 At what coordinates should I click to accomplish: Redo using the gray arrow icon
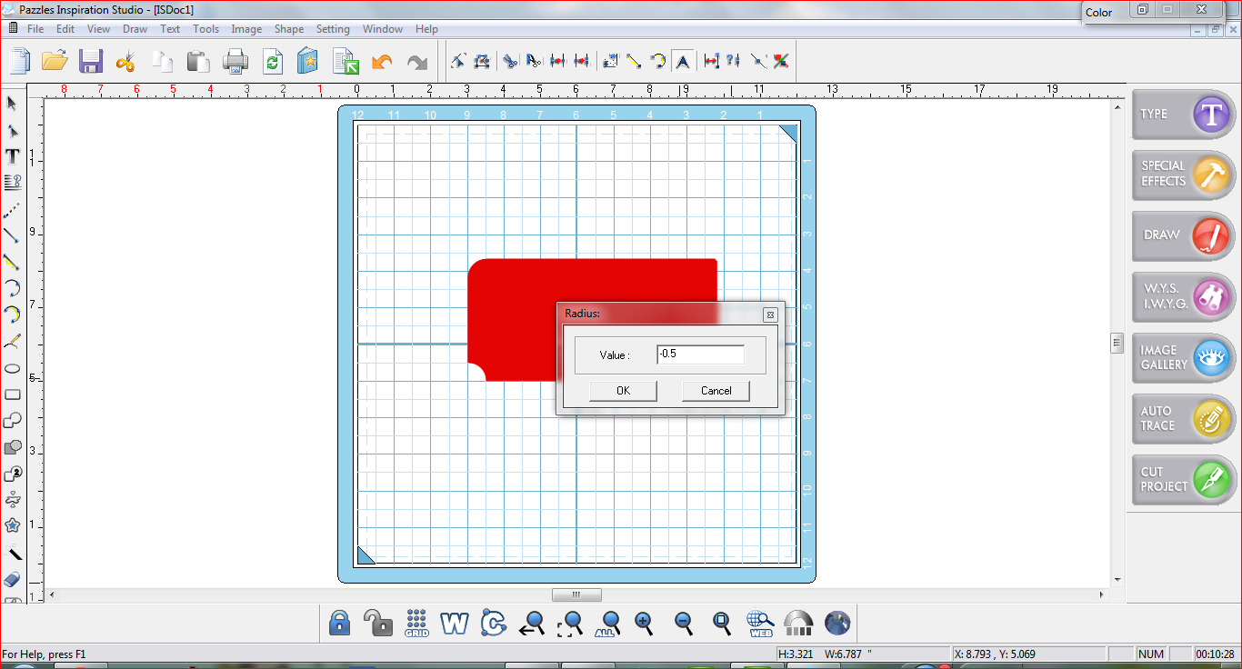[x=417, y=62]
